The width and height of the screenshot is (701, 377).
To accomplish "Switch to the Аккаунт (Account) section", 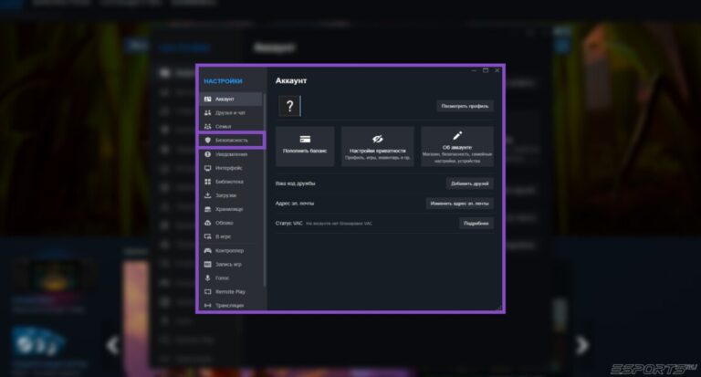I will point(225,99).
